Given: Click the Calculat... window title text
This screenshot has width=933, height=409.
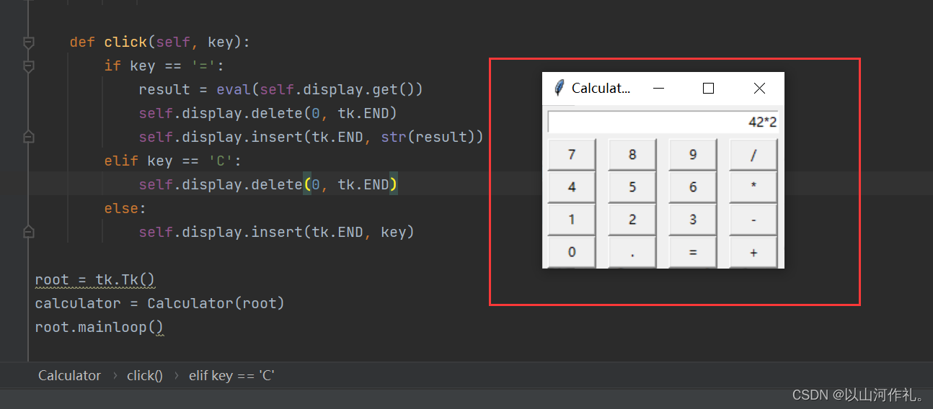Looking at the screenshot, I should click(x=601, y=88).
